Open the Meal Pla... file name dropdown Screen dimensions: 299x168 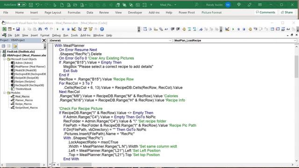(x=175, y=5)
